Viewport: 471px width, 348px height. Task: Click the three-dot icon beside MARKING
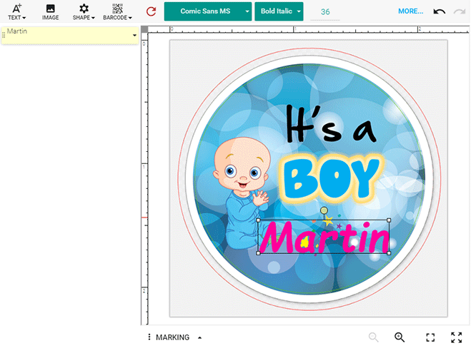149,337
